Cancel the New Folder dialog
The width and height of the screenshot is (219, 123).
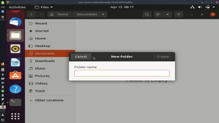click(81, 57)
